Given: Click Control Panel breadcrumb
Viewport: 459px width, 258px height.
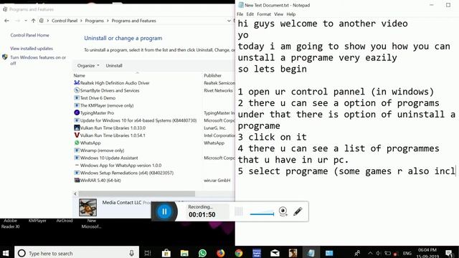Looking at the screenshot, I should [x=65, y=21].
